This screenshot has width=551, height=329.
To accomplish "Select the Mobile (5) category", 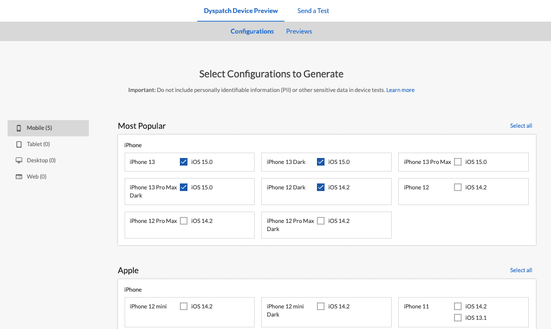I will click(48, 128).
